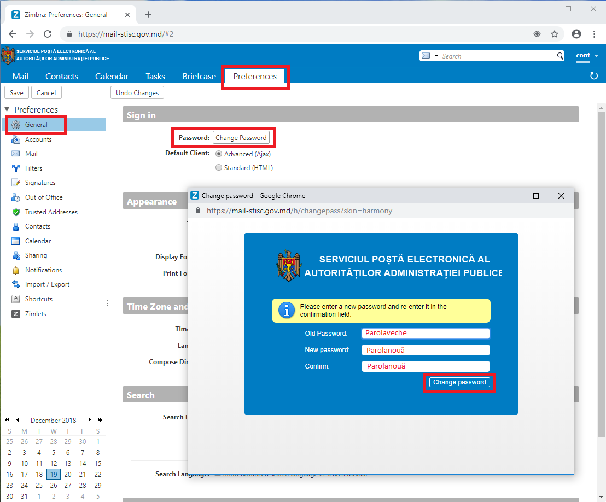Viewport: 606px width, 502px height.
Task: Click the Change password button in popup
Action: pyautogui.click(x=459, y=382)
